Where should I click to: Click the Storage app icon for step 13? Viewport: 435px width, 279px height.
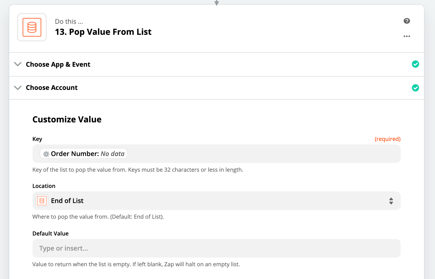click(x=32, y=27)
